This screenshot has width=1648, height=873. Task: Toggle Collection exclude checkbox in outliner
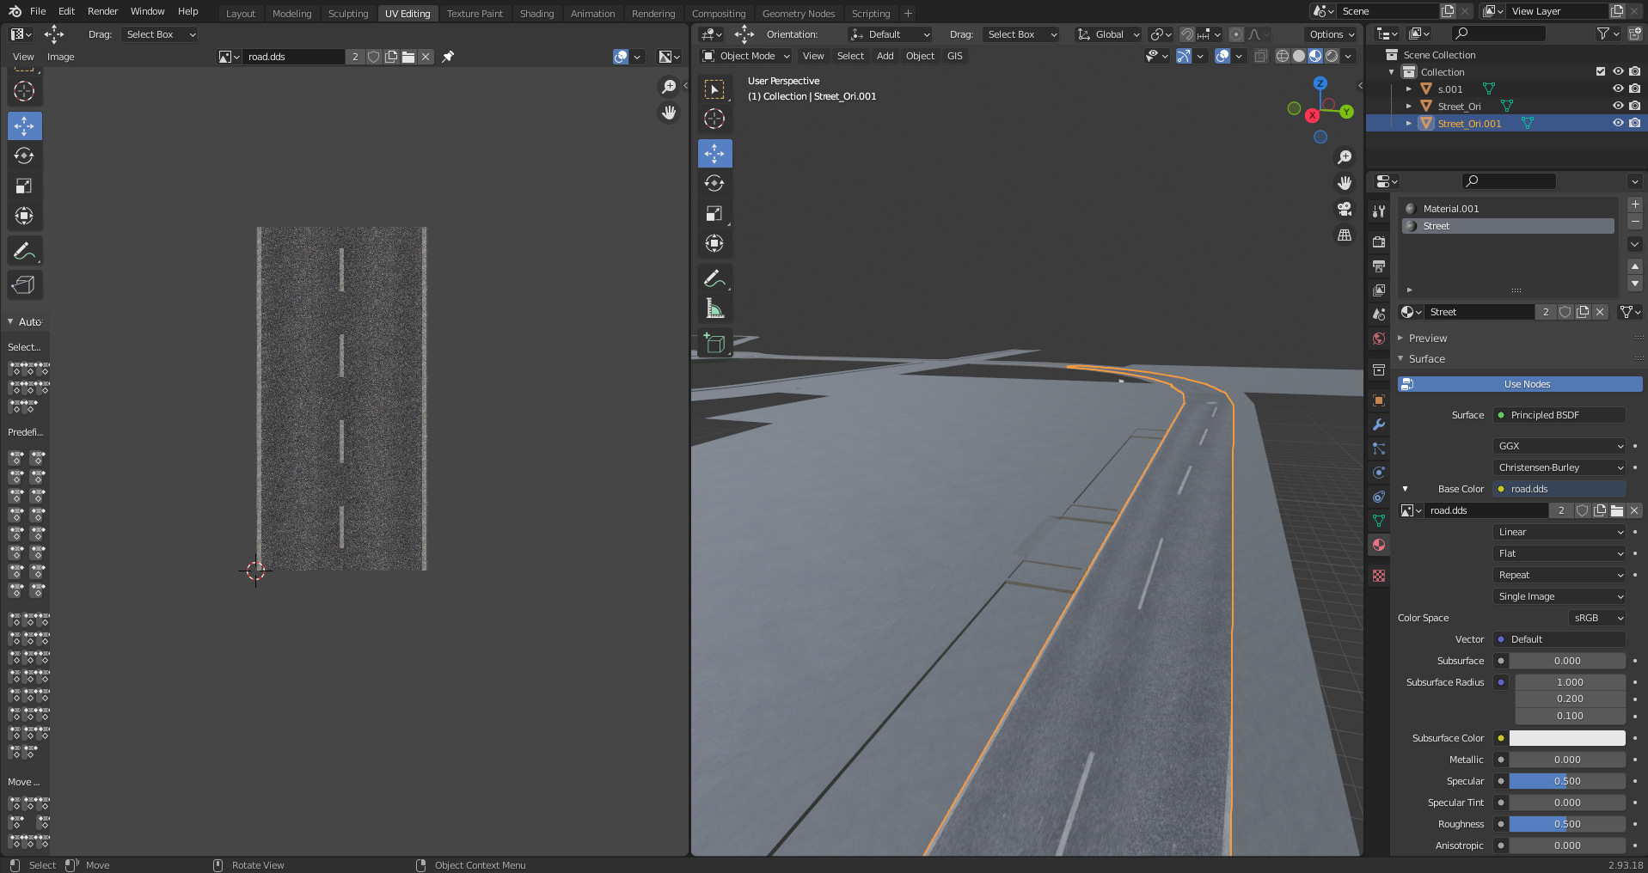pyautogui.click(x=1600, y=72)
